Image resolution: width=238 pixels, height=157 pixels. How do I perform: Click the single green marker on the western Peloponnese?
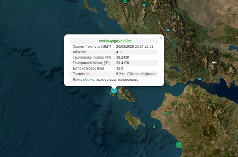165,113
